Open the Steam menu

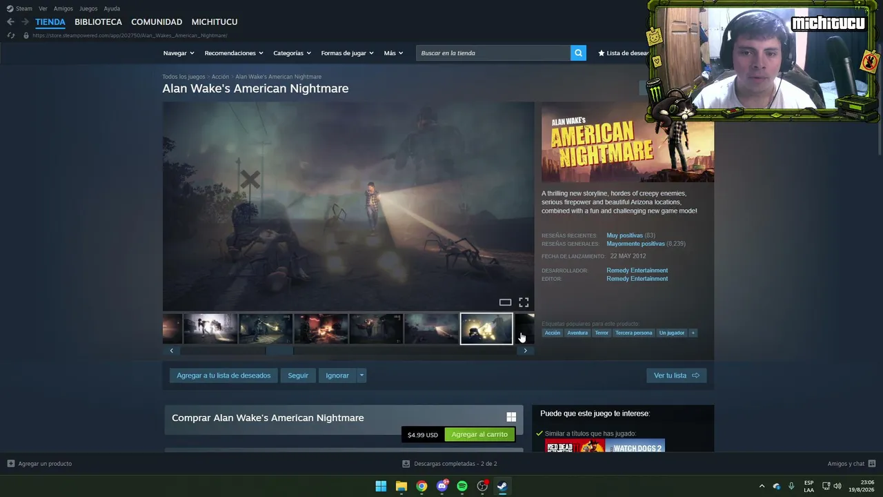pyautogui.click(x=20, y=9)
